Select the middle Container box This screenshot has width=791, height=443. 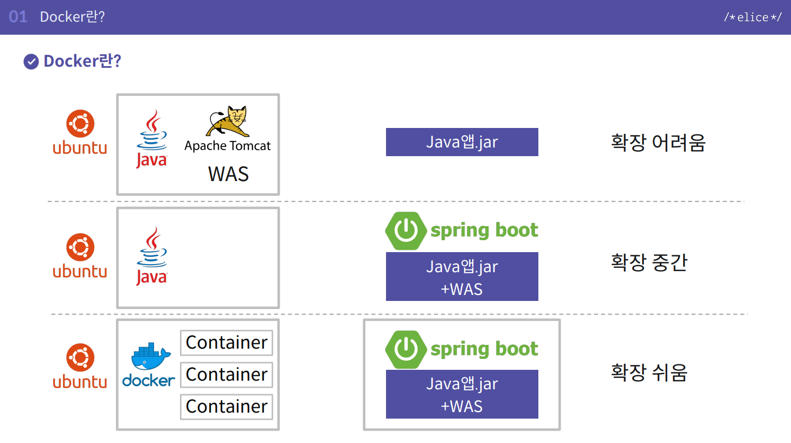coord(227,375)
